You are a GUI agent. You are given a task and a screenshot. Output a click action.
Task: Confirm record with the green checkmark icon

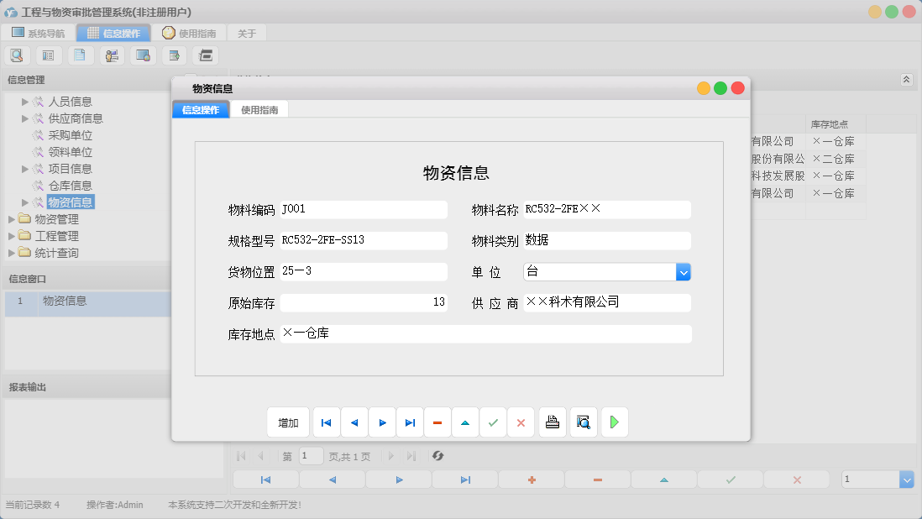(x=493, y=422)
